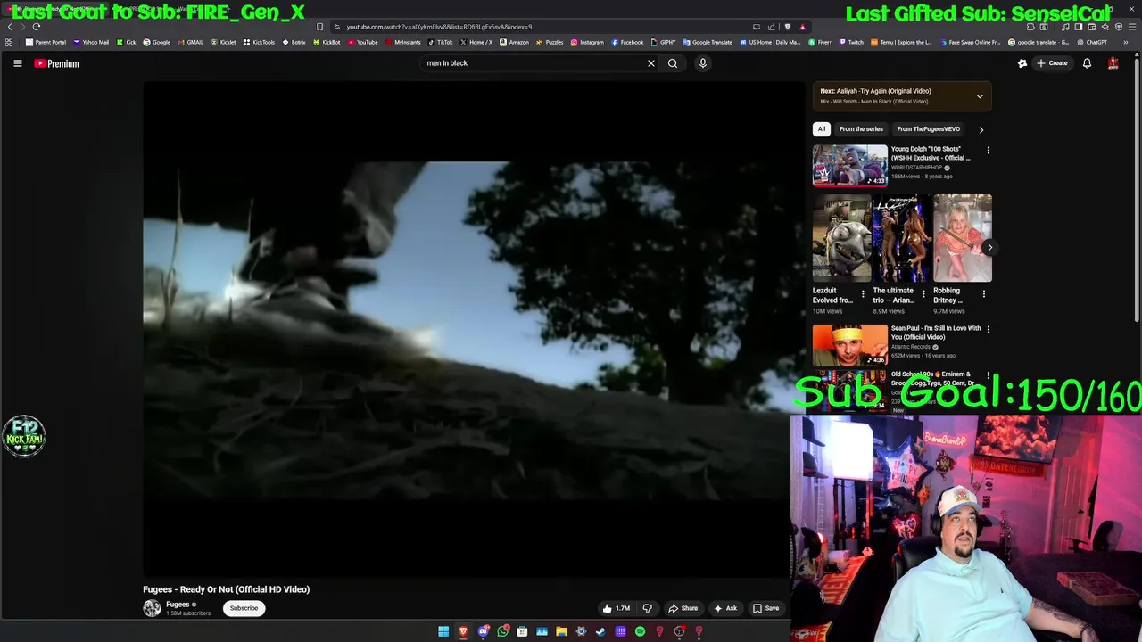Open WhatsApp from the taskbar
This screenshot has width=1142, height=642.
[502, 631]
